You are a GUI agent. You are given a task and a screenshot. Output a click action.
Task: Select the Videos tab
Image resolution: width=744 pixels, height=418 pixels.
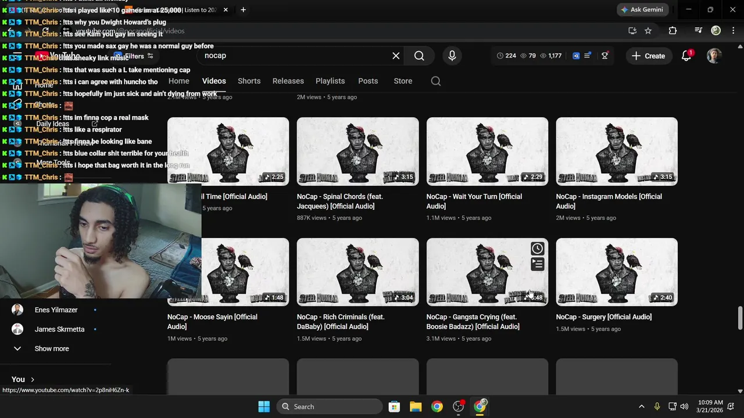pyautogui.click(x=214, y=81)
